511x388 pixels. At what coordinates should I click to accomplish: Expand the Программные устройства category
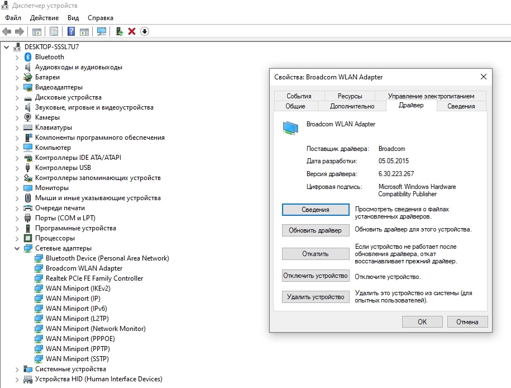[17, 229]
